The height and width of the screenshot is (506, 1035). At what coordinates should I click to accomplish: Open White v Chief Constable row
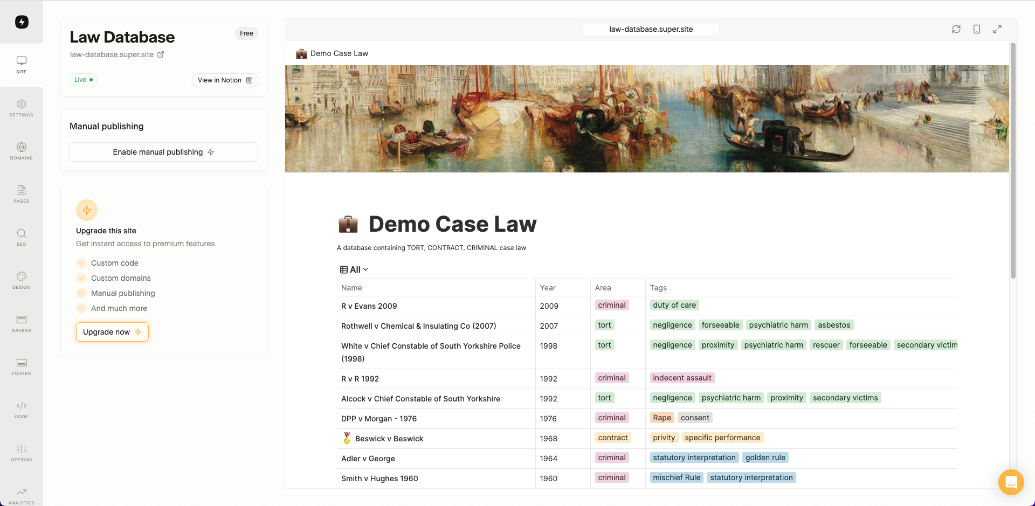pyautogui.click(x=431, y=352)
